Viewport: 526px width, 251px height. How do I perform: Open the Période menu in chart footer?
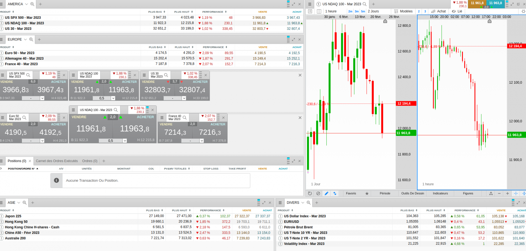click(x=385, y=193)
